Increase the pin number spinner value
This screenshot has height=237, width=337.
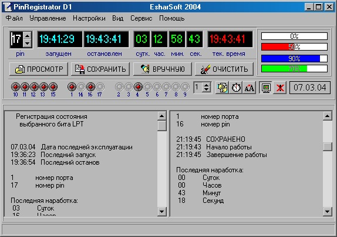[27, 36]
